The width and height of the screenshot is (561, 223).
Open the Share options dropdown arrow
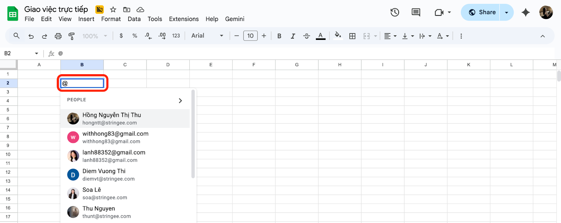506,13
